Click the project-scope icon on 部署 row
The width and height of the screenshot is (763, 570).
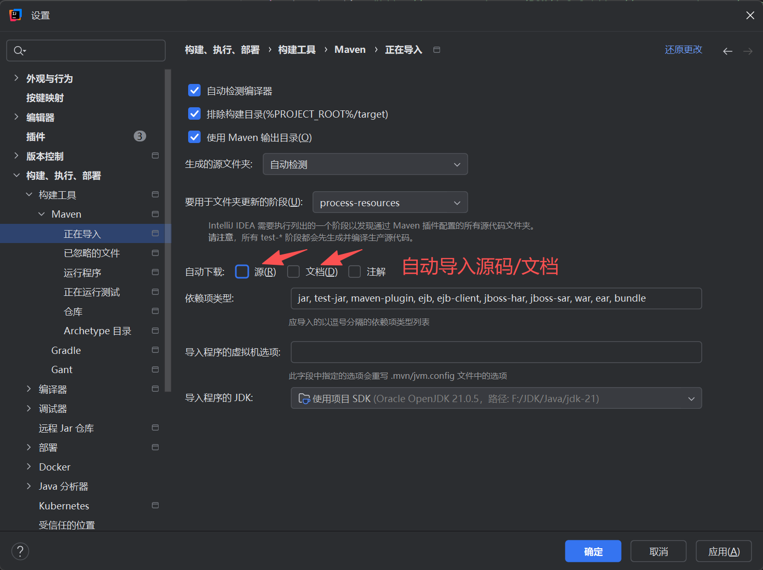[x=155, y=447]
